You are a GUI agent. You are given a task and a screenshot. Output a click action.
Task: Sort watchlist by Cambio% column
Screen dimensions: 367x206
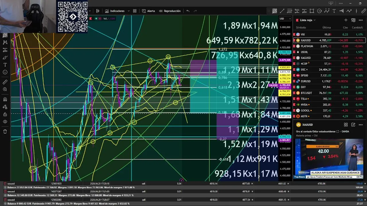coord(358,27)
